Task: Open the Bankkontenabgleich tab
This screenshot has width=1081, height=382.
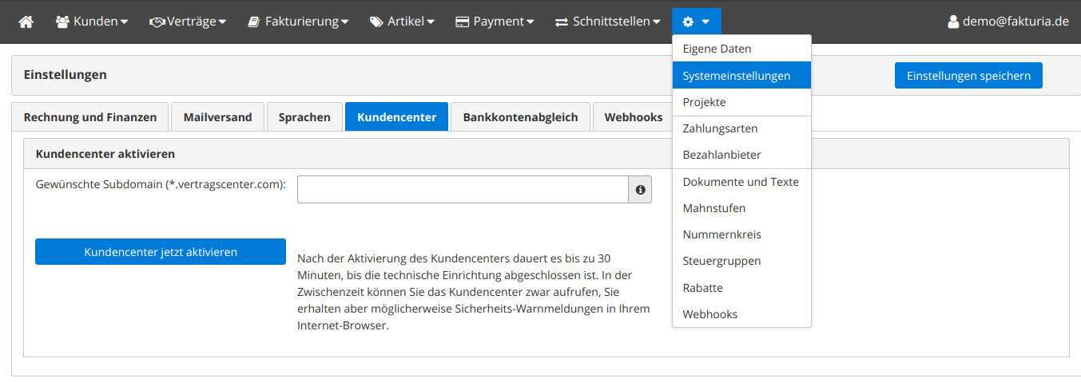Action: pyautogui.click(x=520, y=117)
